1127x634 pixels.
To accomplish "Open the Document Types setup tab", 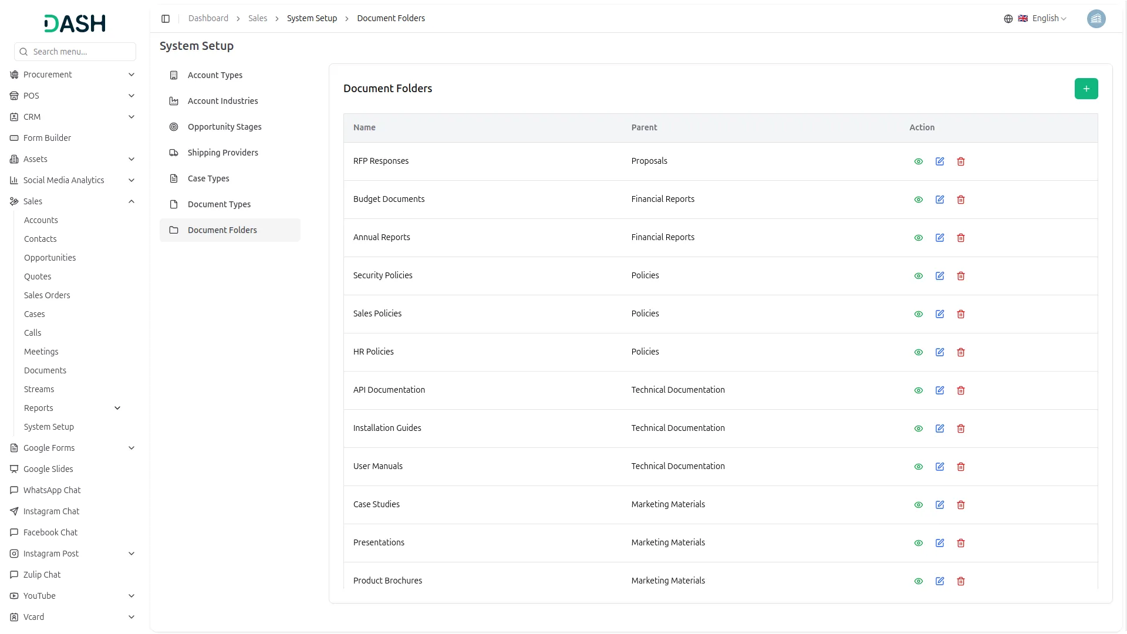I will pyautogui.click(x=219, y=204).
